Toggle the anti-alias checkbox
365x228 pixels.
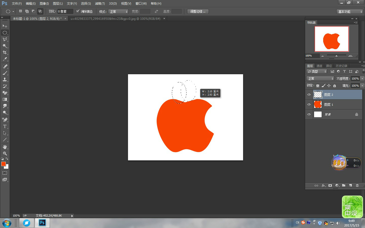[78, 11]
